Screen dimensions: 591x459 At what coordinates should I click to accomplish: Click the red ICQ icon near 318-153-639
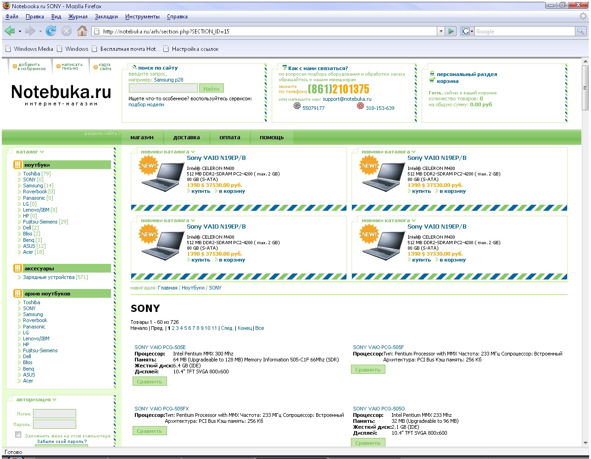click(x=360, y=106)
